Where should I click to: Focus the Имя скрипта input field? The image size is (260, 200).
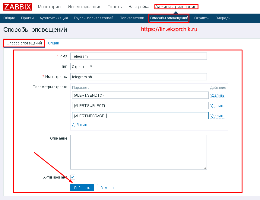point(138,77)
